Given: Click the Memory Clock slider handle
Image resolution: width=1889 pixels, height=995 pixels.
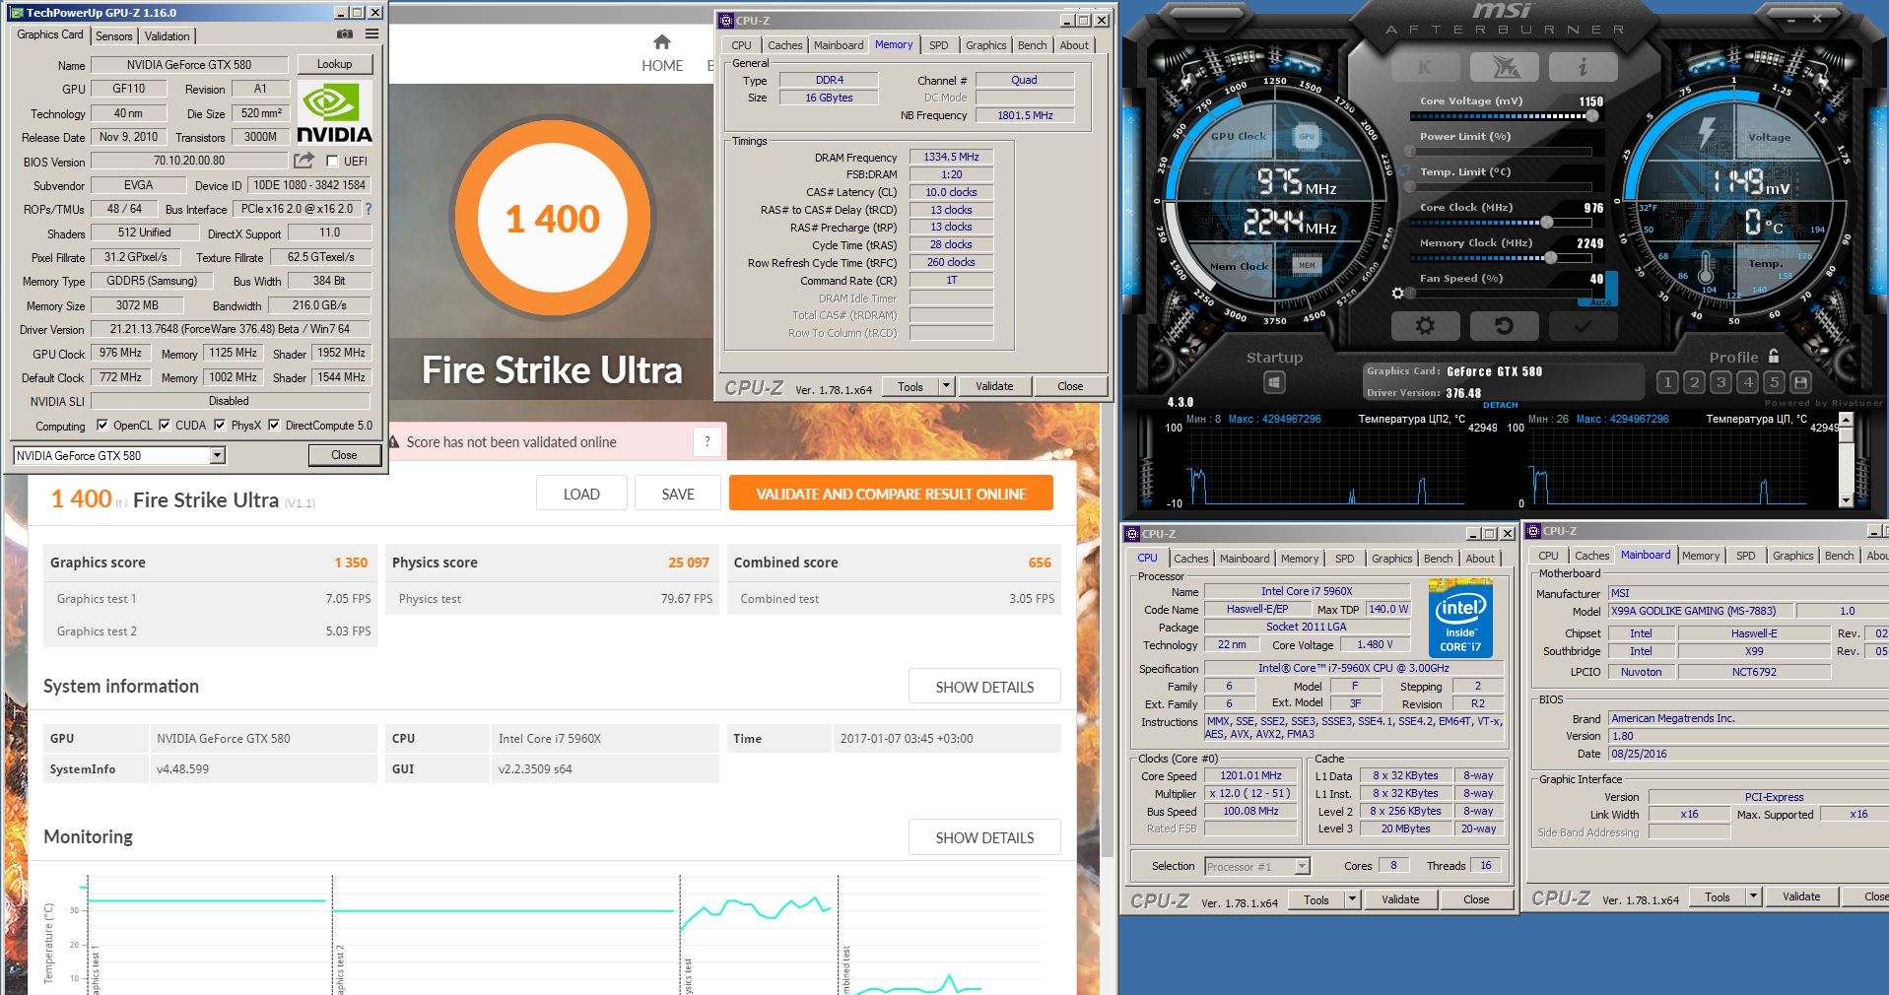Looking at the screenshot, I should coord(1551,258).
